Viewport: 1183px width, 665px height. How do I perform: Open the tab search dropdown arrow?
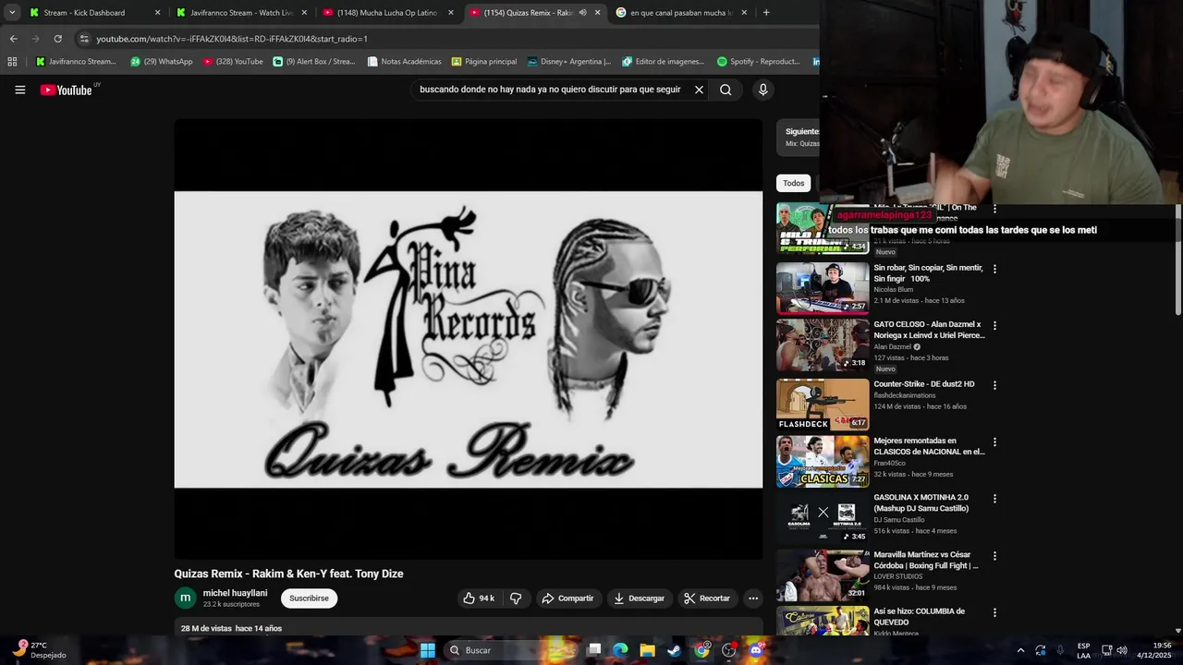click(x=12, y=13)
